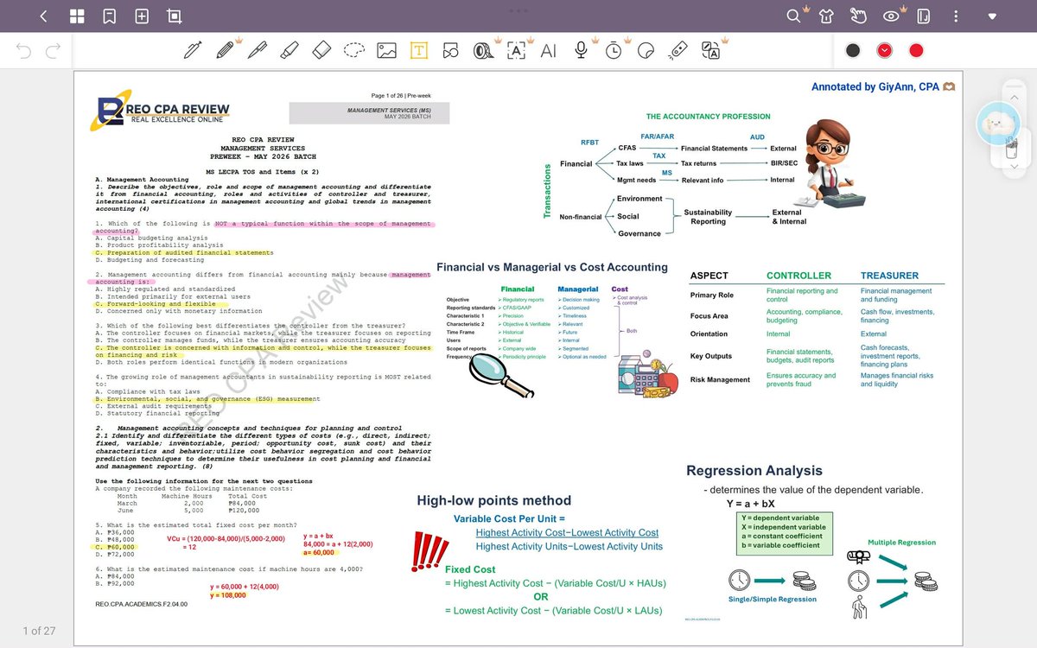
Task: Open the three-dot more options menu
Action: 956,16
